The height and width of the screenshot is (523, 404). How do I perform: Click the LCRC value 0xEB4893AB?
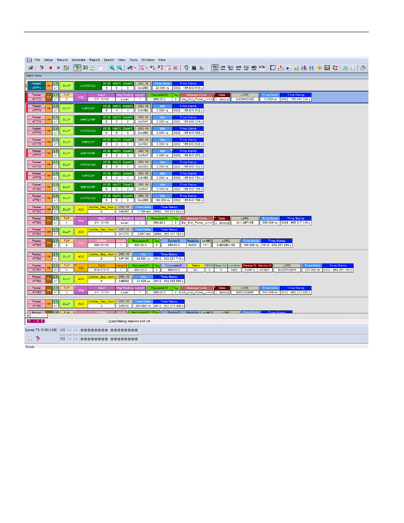245,99
